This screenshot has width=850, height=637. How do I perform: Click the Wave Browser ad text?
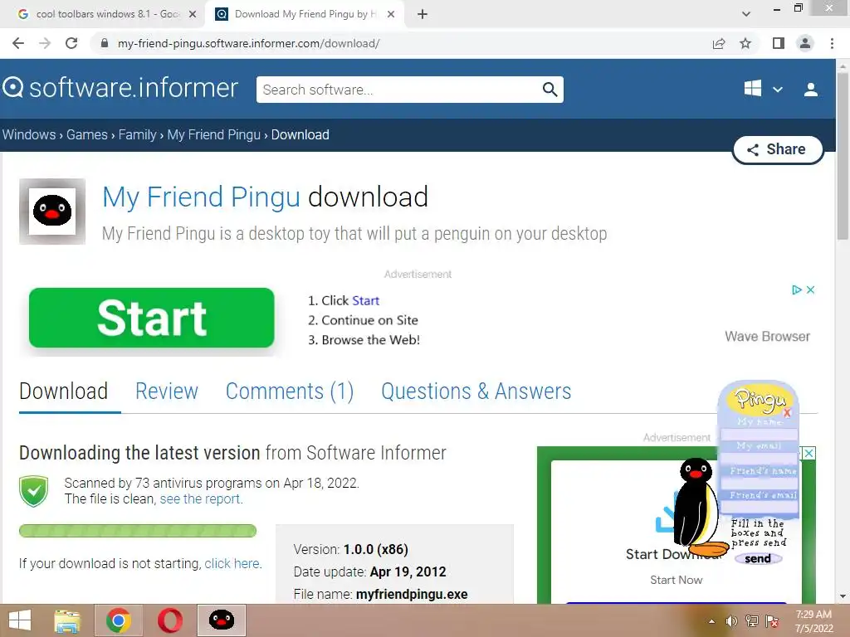pos(767,337)
